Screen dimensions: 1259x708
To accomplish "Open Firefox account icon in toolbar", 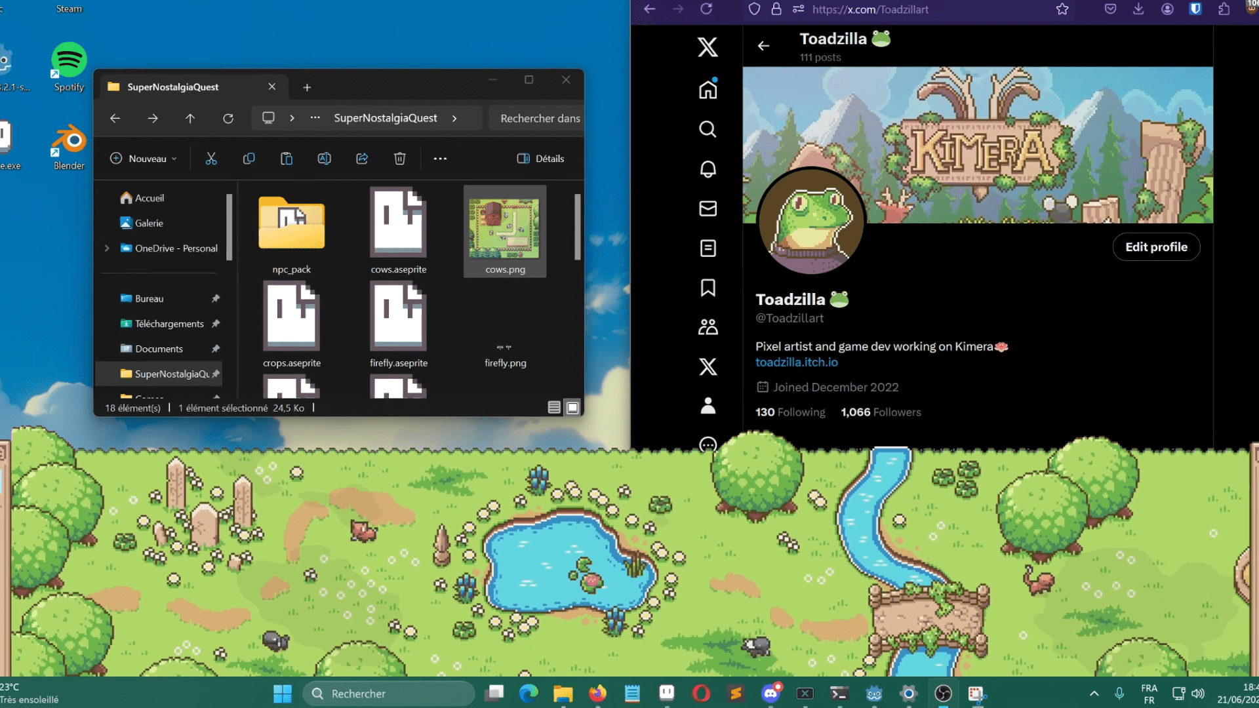I will coord(1167,9).
